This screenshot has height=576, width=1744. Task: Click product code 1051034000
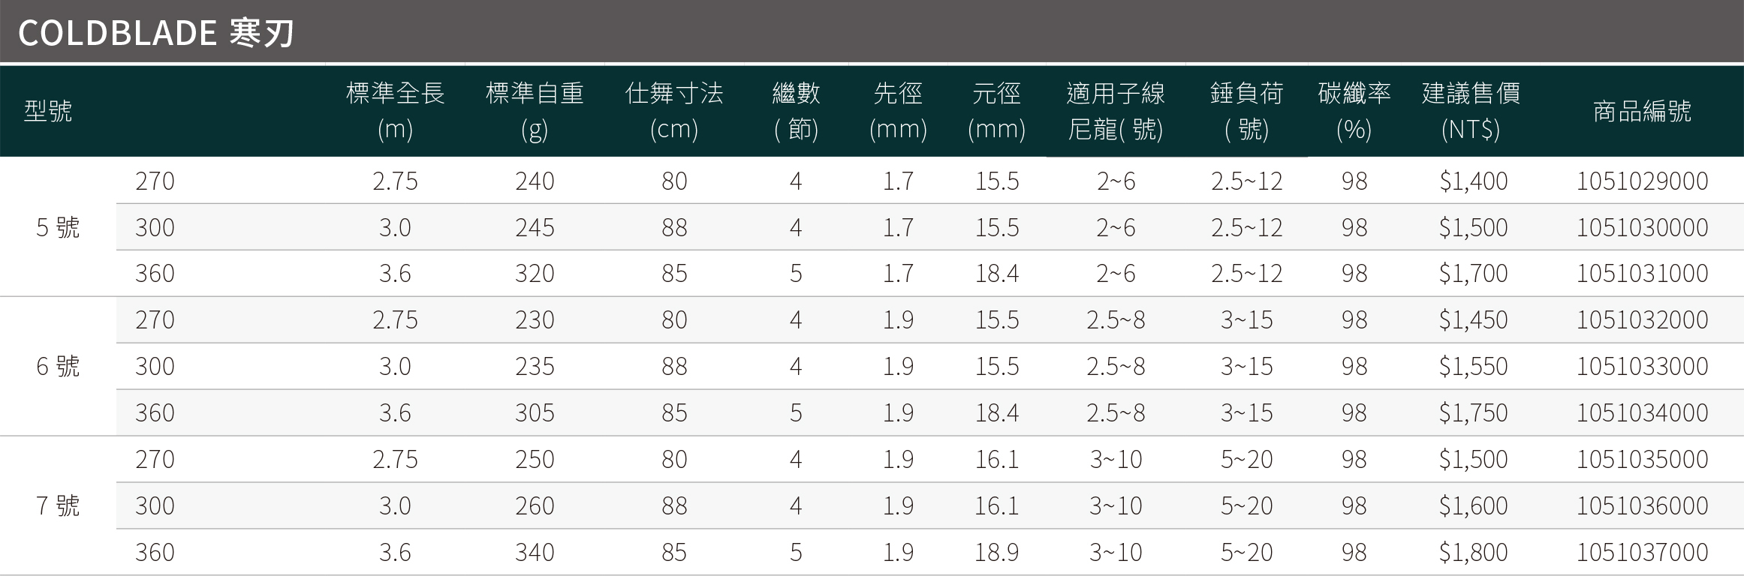tap(1642, 412)
